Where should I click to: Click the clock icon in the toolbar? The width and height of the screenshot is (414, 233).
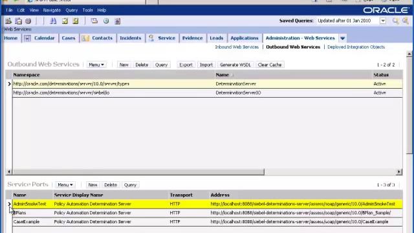tap(106, 21)
